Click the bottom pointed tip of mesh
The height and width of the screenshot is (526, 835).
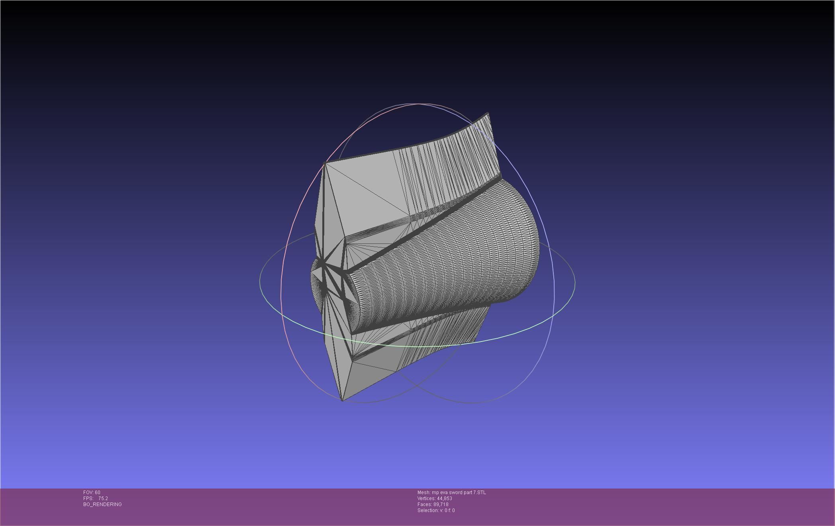pyautogui.click(x=343, y=400)
